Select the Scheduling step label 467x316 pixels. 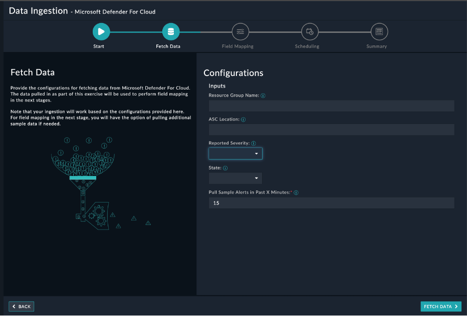[307, 46]
